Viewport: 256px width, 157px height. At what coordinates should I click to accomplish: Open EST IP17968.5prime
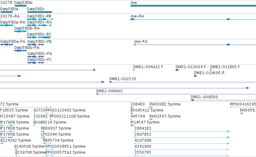coord(14,122)
